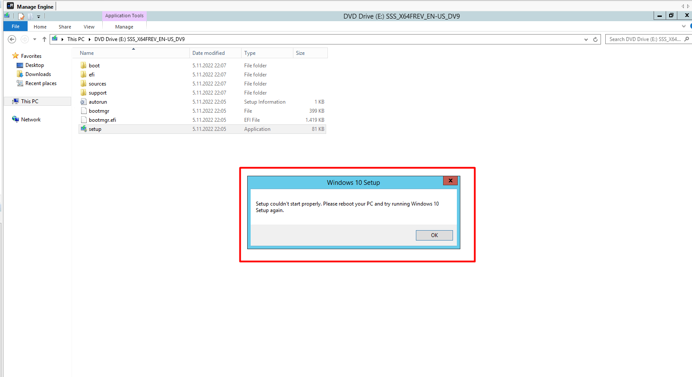
Task: Select the support folder icon
Action: [x=84, y=93]
